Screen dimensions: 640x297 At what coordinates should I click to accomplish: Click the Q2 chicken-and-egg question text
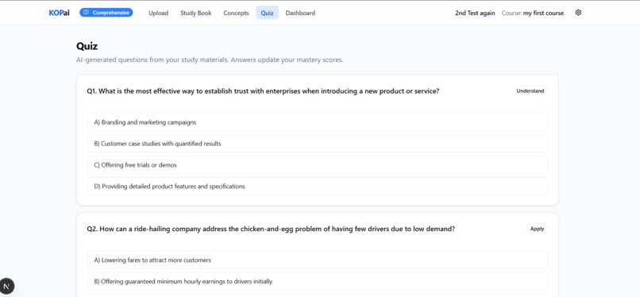[x=271, y=229]
